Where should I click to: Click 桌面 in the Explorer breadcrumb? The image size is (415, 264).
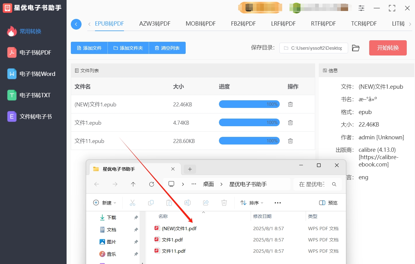click(x=208, y=184)
